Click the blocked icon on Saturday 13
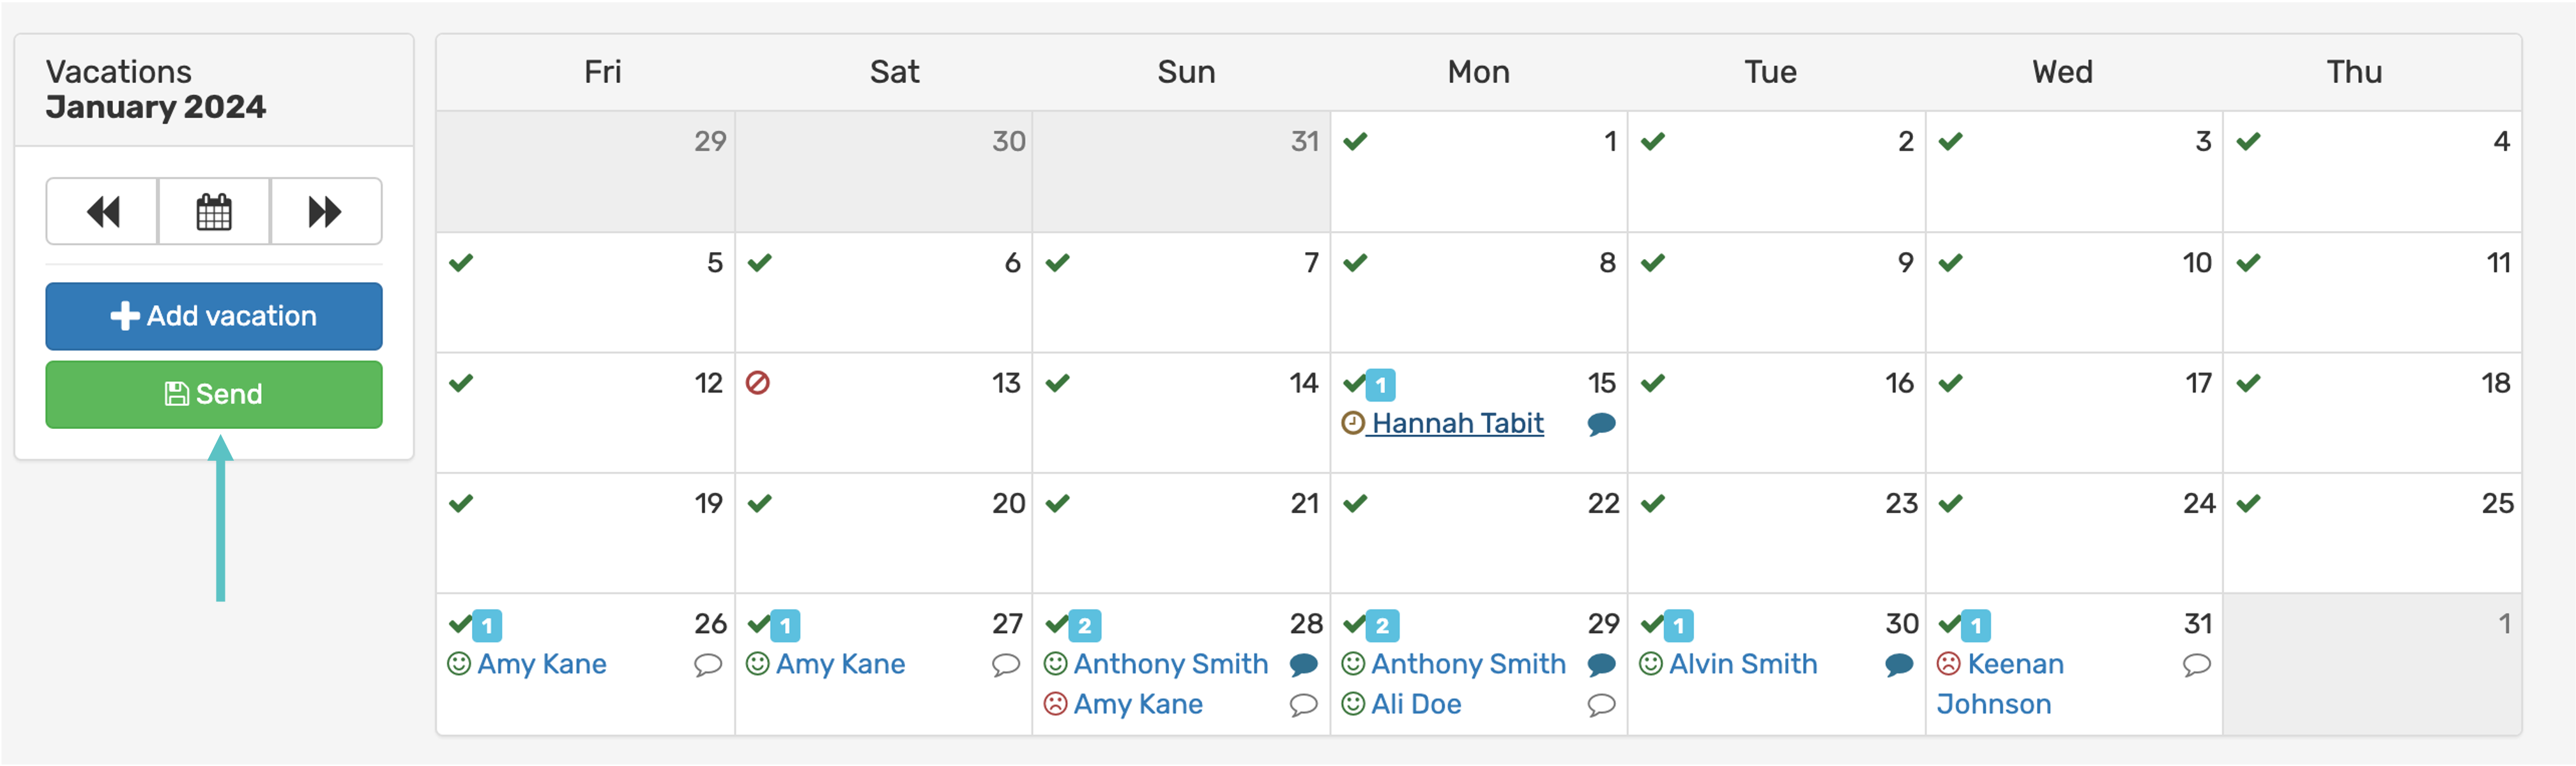The height and width of the screenshot is (766, 2576). pyautogui.click(x=758, y=383)
